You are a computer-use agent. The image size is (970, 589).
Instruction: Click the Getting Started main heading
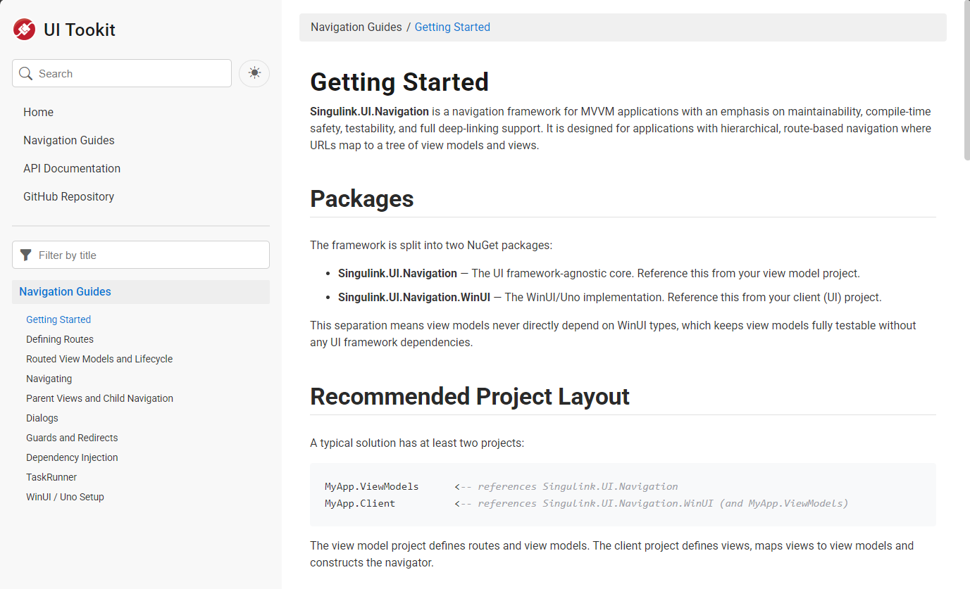coord(399,82)
